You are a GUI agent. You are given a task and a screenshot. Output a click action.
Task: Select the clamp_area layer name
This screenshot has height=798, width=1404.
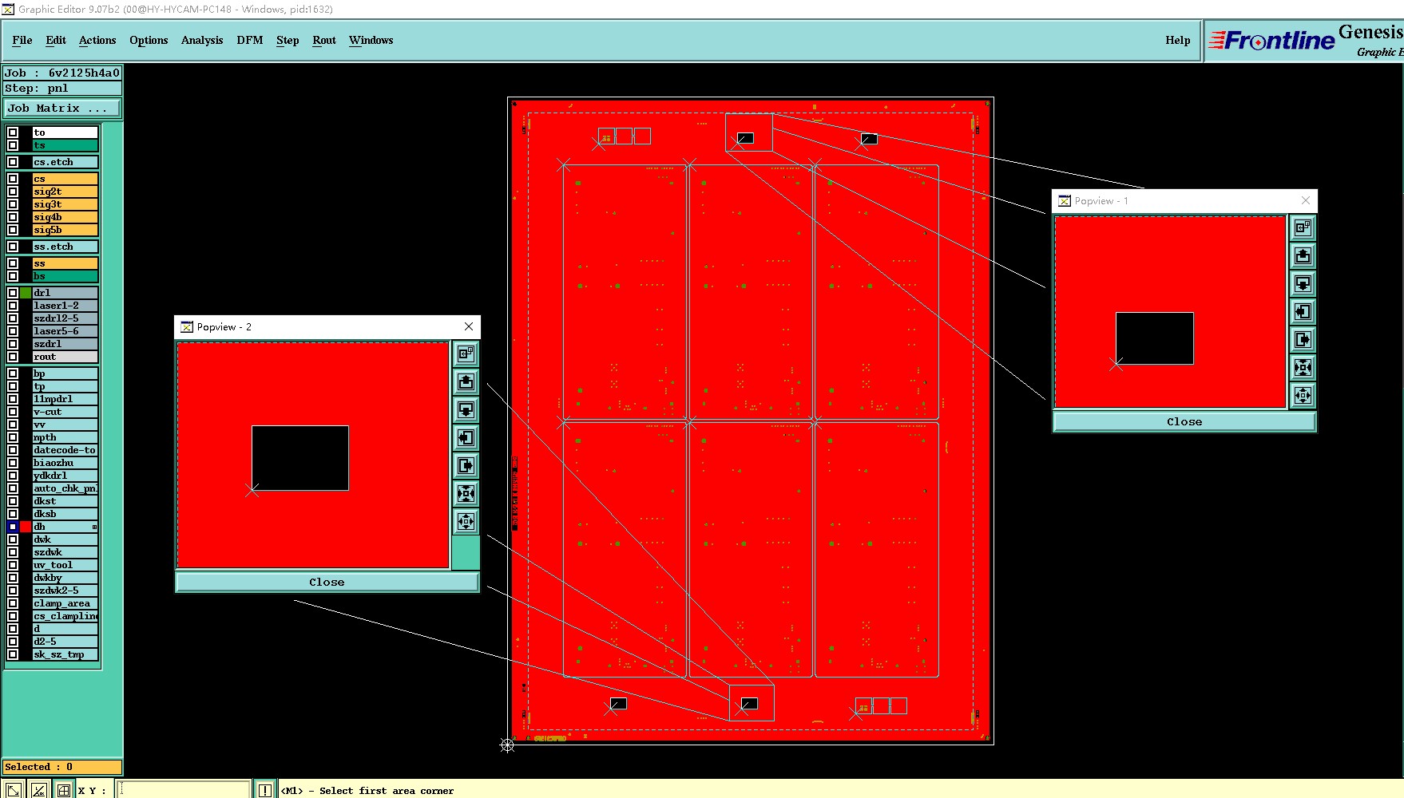pos(65,603)
